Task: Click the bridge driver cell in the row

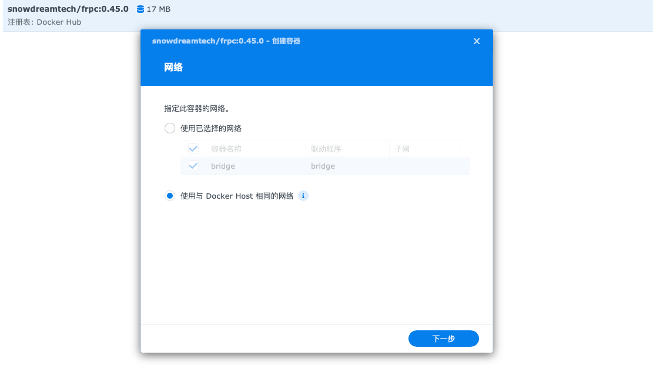Action: (323, 166)
